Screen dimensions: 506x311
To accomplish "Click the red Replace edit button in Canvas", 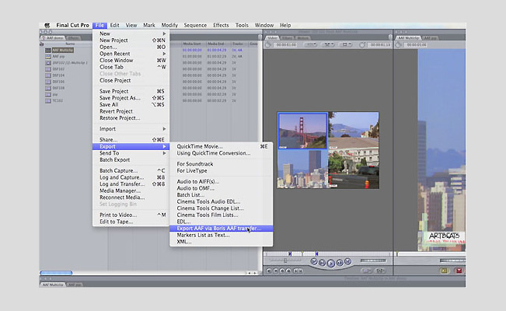I will coord(459,271).
